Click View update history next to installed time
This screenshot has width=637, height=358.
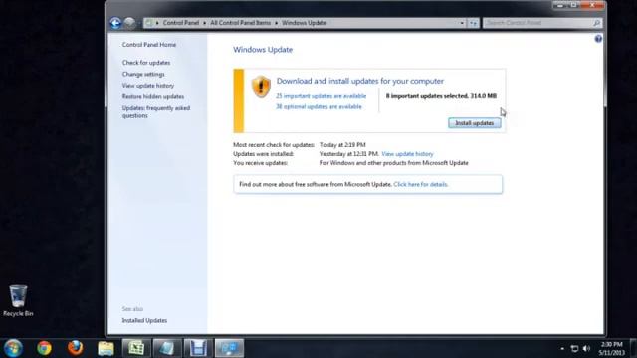pos(407,154)
